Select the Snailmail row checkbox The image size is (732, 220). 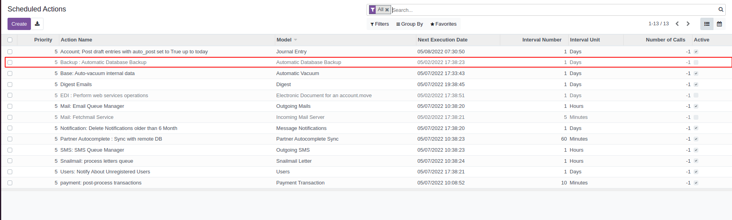point(10,161)
